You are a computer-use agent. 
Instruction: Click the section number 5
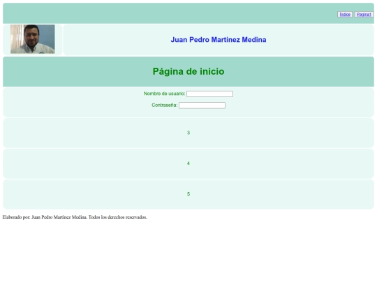pyautogui.click(x=188, y=194)
